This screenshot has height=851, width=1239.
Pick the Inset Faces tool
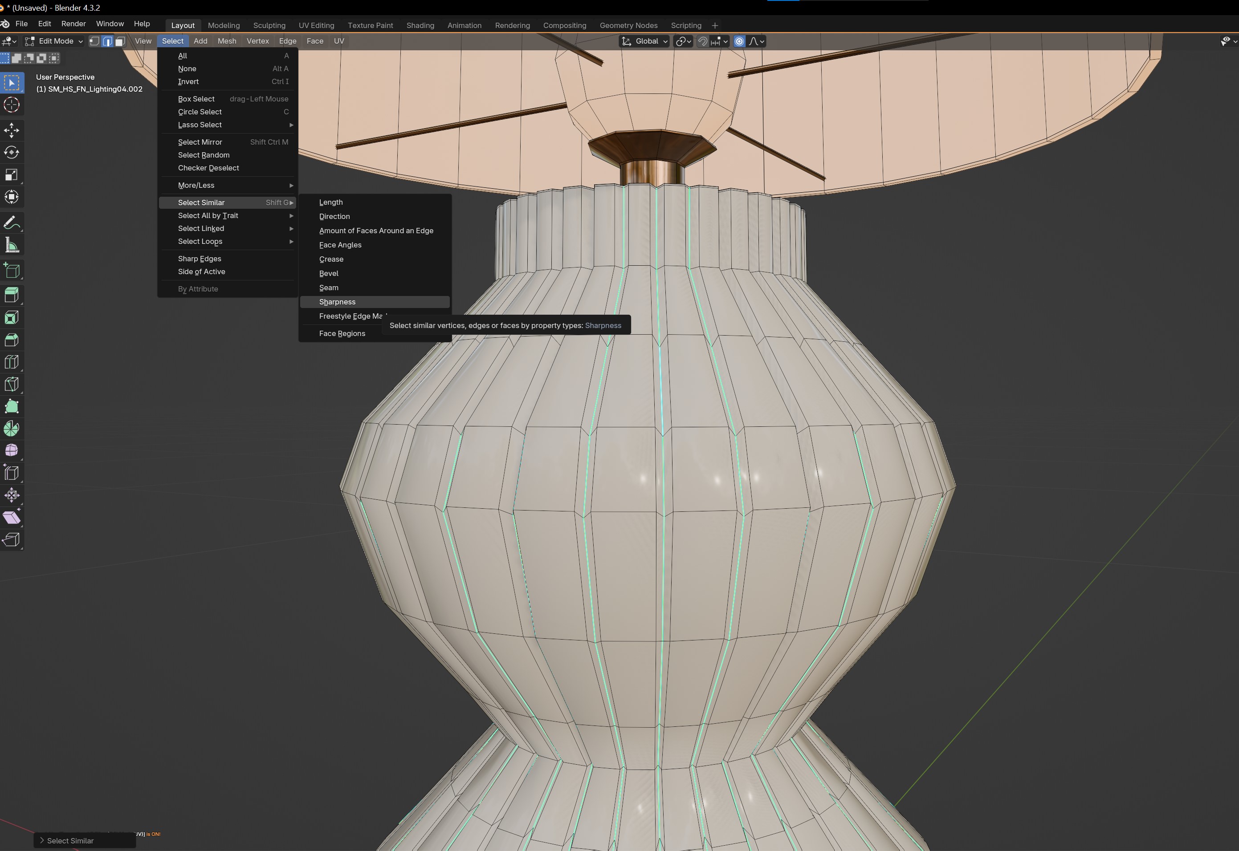(x=12, y=318)
